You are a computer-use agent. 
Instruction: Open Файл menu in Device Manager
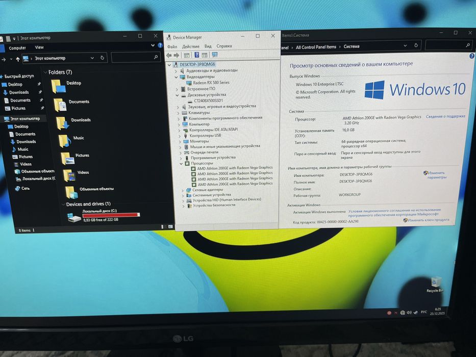[x=172, y=47]
